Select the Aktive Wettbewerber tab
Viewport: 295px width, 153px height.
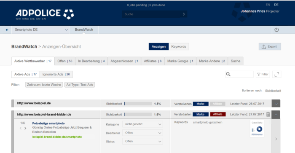pyautogui.click(x=33, y=61)
